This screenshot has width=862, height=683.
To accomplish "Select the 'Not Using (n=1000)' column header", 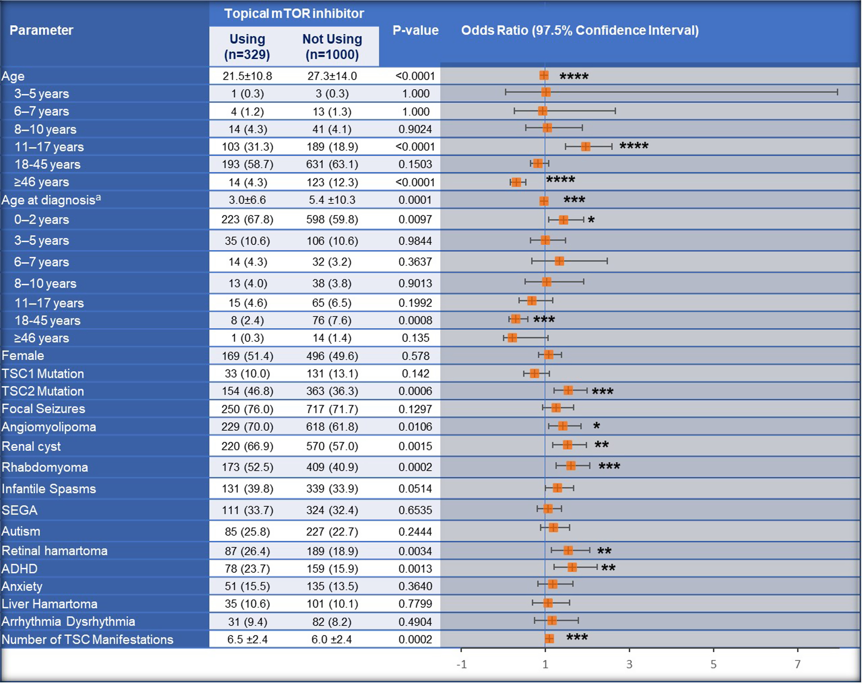I will coord(332,47).
